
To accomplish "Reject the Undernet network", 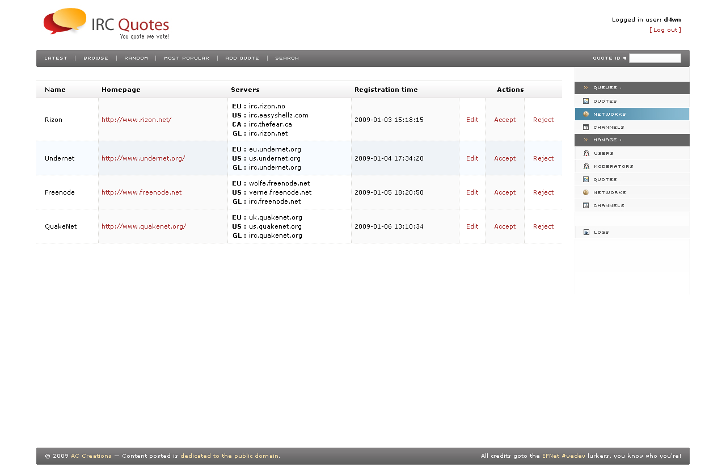I will coord(543,158).
